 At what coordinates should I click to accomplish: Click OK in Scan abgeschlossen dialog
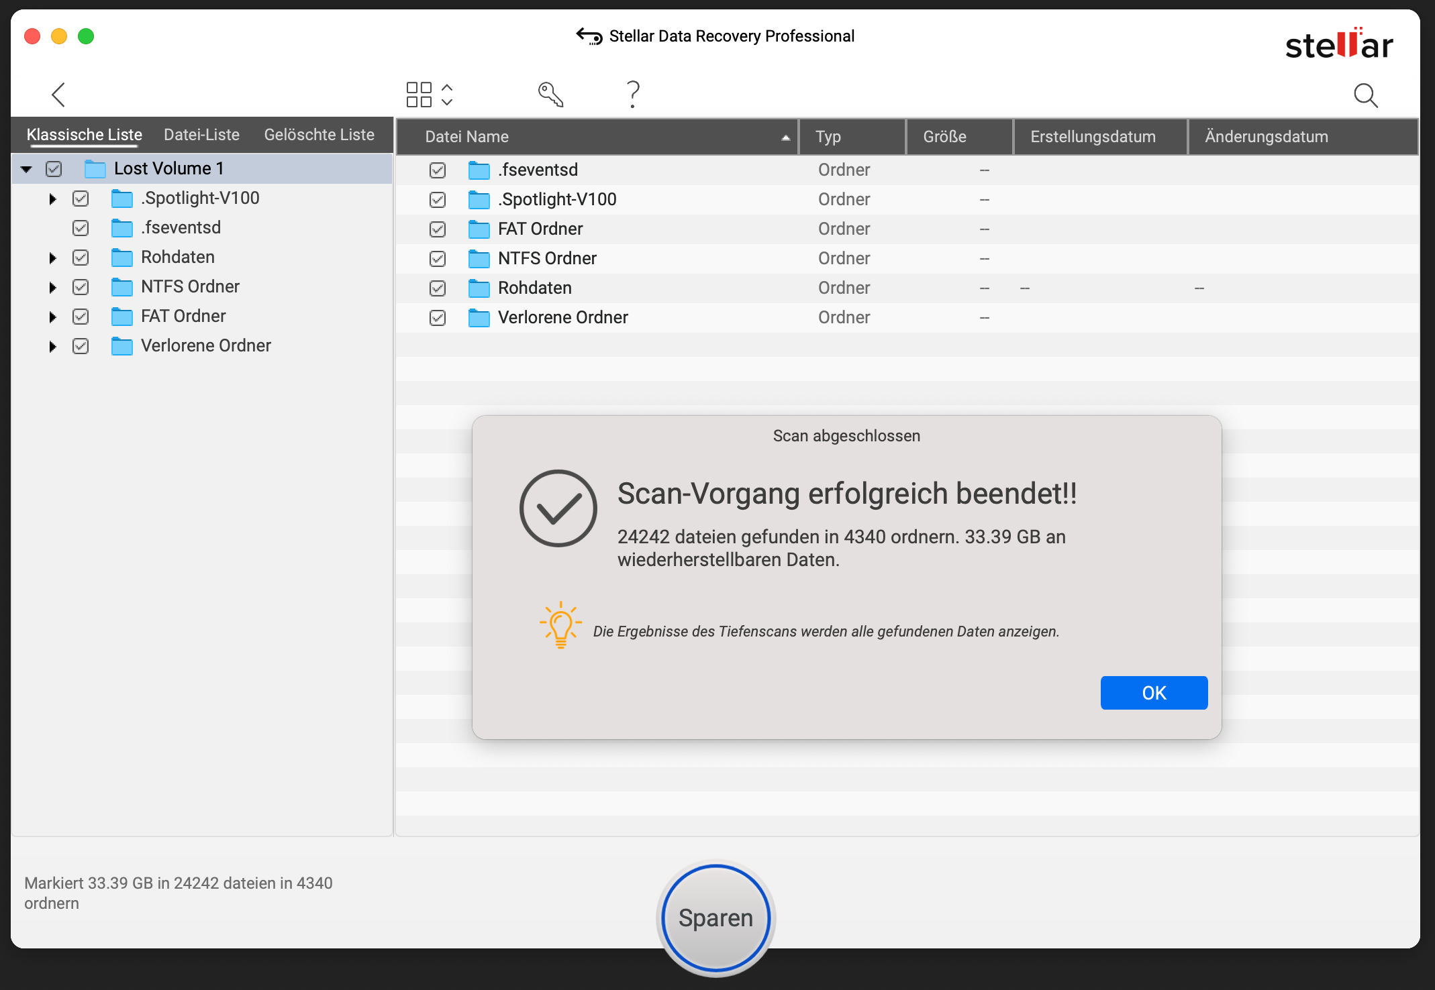1154,693
